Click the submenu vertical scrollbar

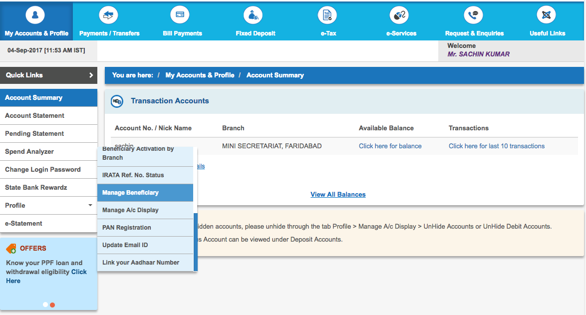196,242
